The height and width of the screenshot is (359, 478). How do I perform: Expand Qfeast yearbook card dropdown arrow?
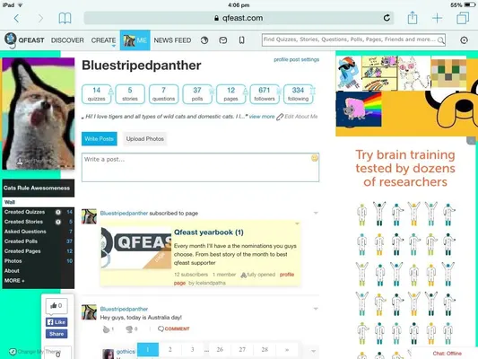coord(297,223)
